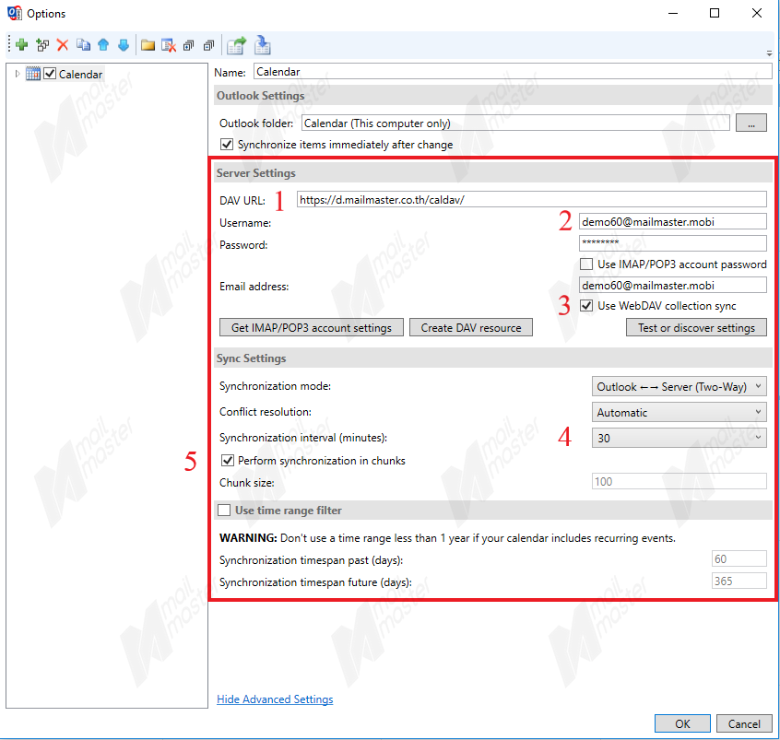This screenshot has width=780, height=740.
Task: Enable Use time range filter
Action: [x=224, y=511]
